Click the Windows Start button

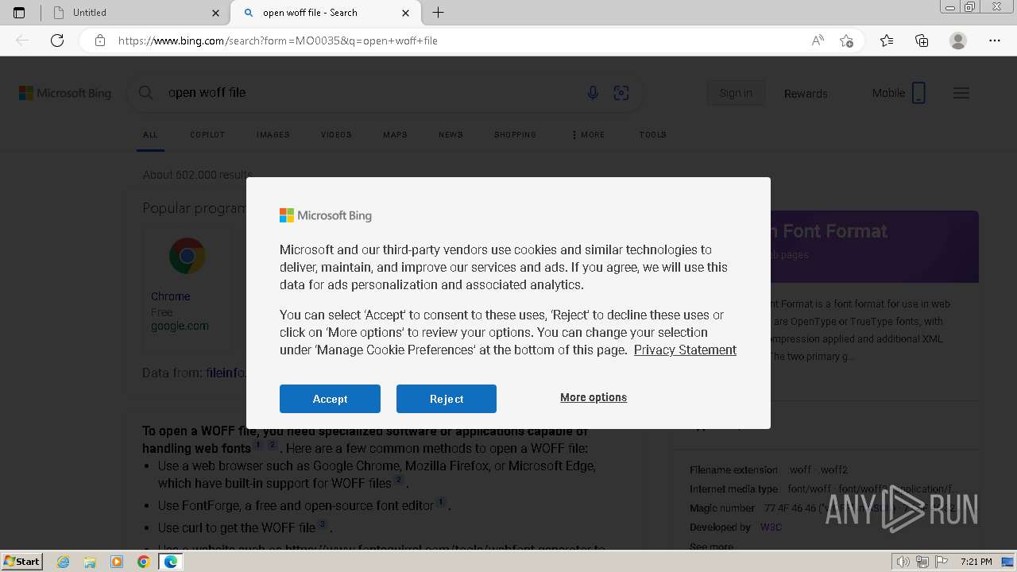(x=22, y=562)
